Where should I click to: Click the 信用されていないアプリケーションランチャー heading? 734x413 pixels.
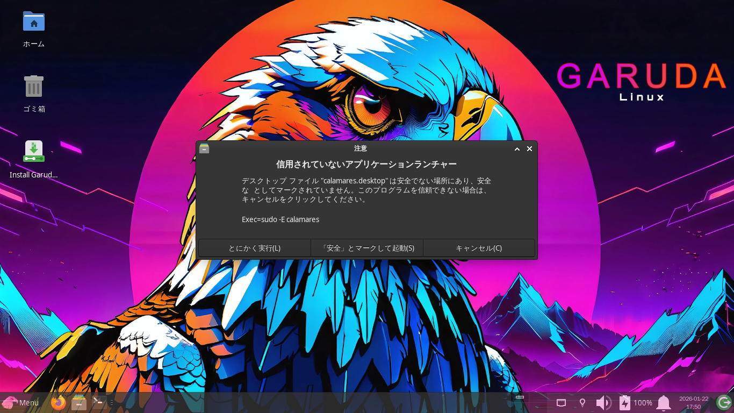(366, 164)
